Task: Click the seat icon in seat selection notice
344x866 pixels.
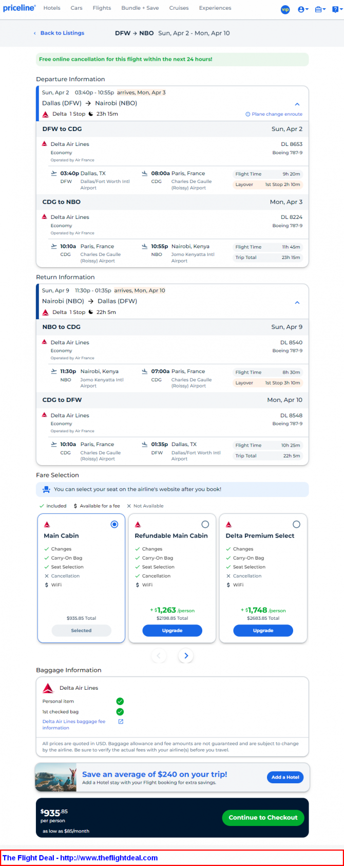Action: (46, 489)
